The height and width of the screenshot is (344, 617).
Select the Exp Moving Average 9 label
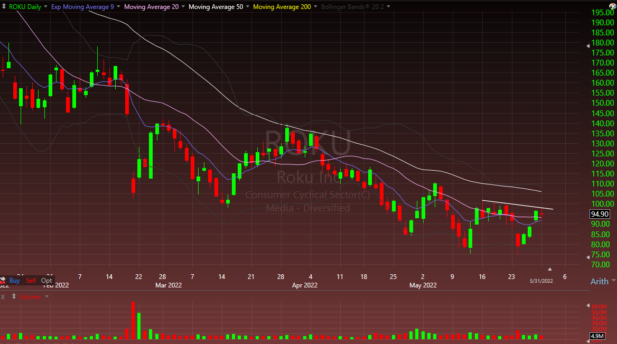point(82,7)
